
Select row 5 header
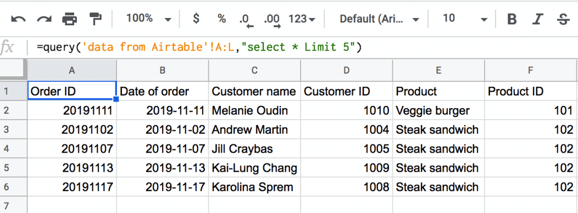14,167
